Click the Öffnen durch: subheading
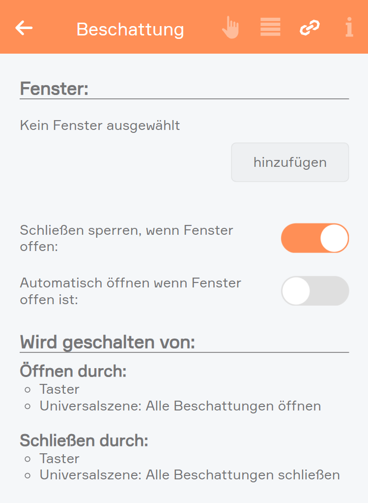The image size is (368, 503). coord(73,371)
